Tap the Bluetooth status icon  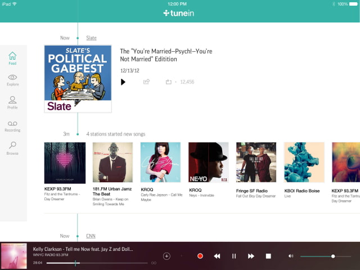[334, 4]
